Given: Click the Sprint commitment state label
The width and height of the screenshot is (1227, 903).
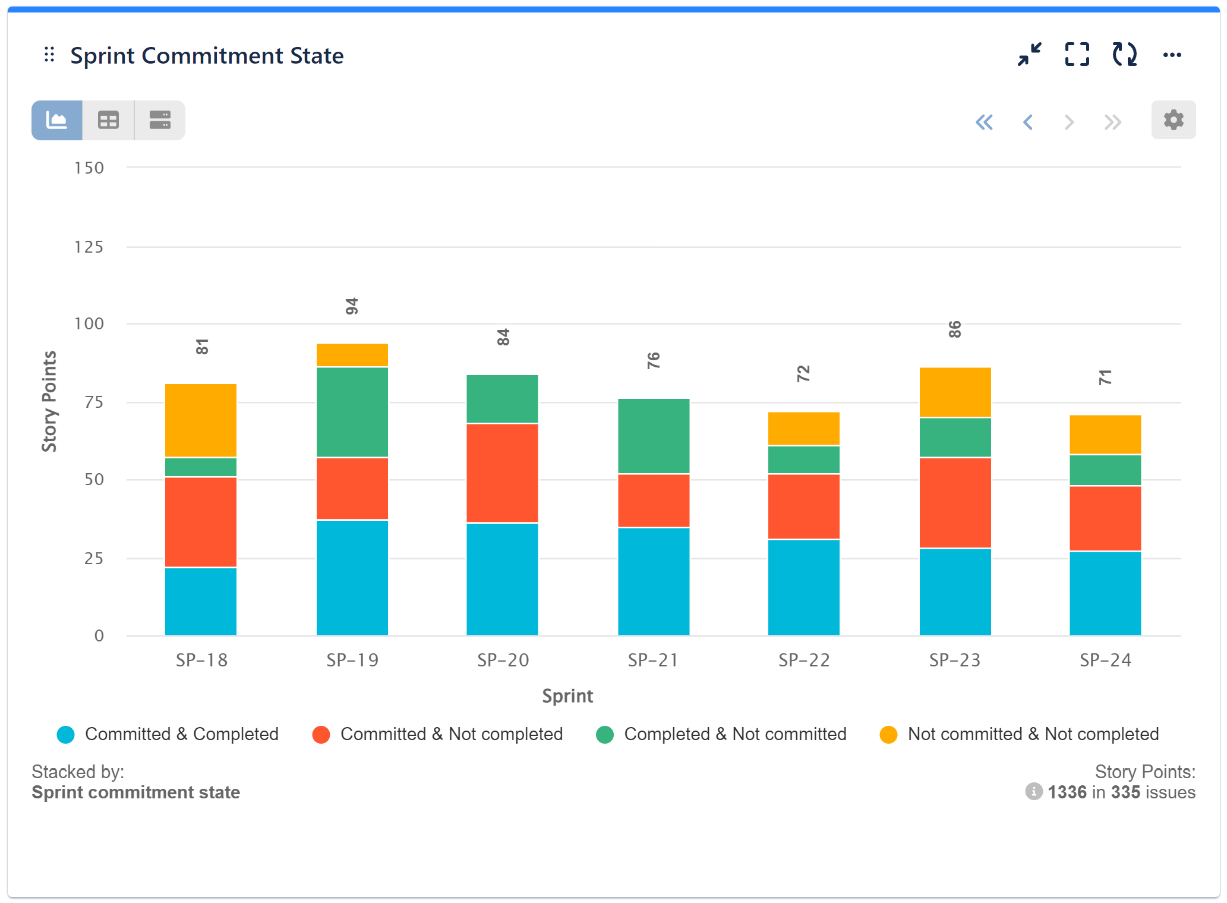Looking at the screenshot, I should (x=135, y=792).
